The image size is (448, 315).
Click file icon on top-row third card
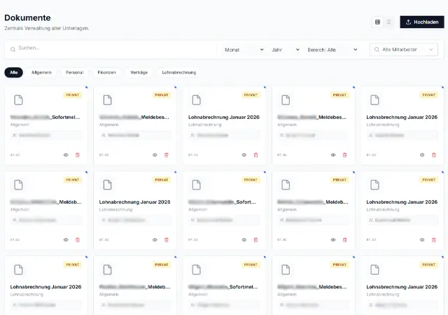197,100
